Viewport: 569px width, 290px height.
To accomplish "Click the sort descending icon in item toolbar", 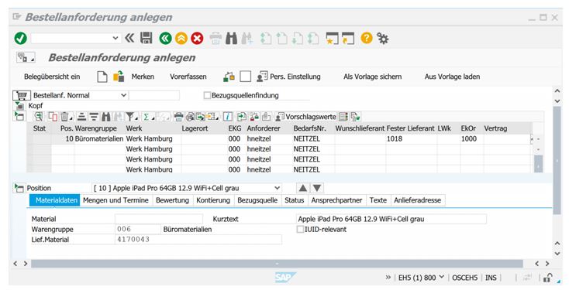I will (94, 117).
